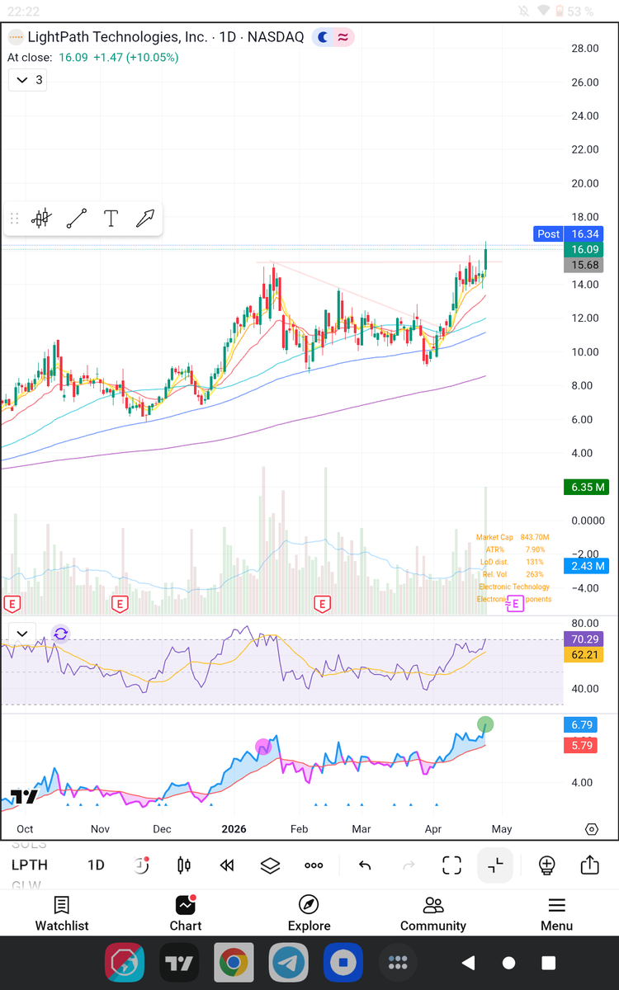Screen dimensions: 619x990
Task: Click the 70.29 RSI value label
Action: coord(585,639)
